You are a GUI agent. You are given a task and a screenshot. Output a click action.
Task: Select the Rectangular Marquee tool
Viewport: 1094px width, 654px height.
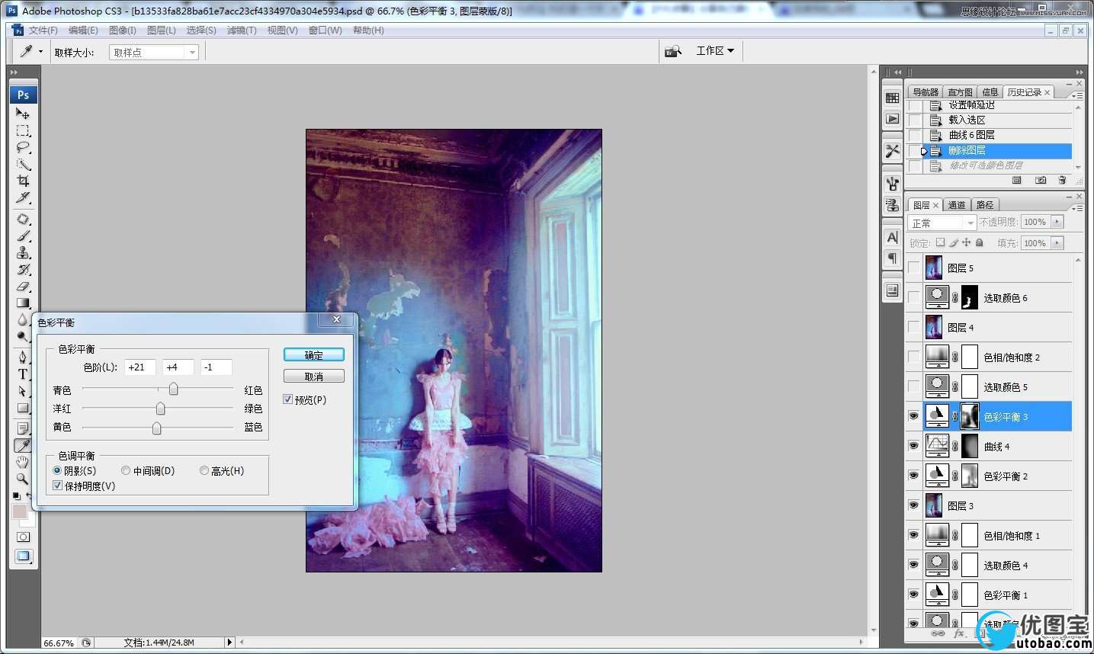[x=23, y=130]
